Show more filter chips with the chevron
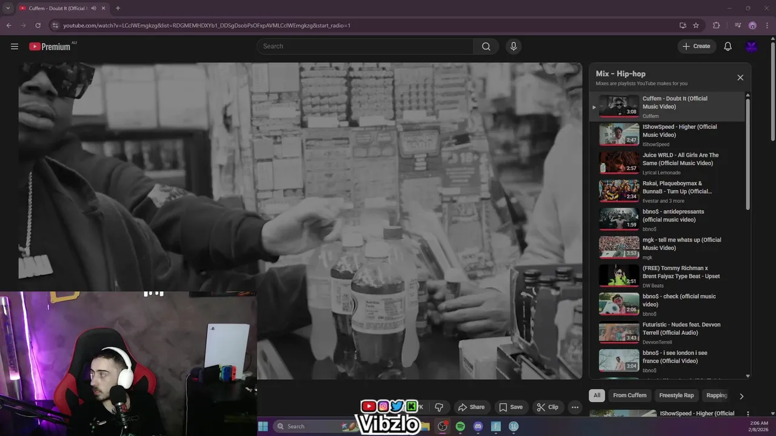Screen dimensions: 776x436 (741, 396)
